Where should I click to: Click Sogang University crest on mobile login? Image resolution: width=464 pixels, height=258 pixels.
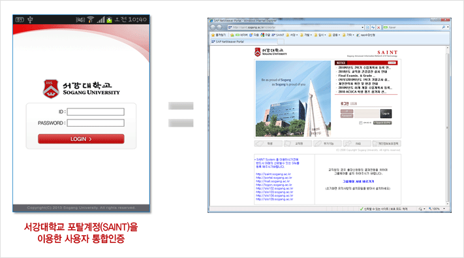click(51, 89)
